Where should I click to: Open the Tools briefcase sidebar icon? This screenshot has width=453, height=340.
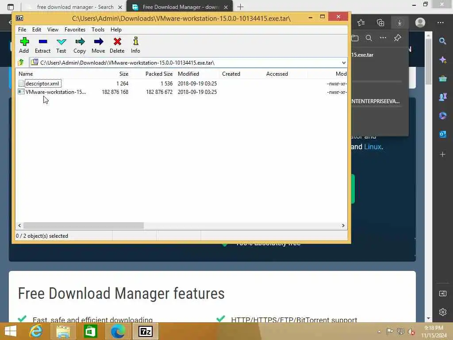[442, 78]
